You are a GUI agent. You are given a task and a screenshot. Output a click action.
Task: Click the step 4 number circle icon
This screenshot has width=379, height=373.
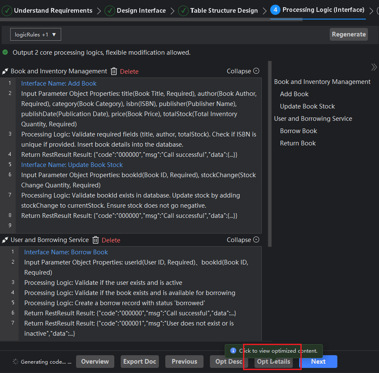click(x=275, y=10)
